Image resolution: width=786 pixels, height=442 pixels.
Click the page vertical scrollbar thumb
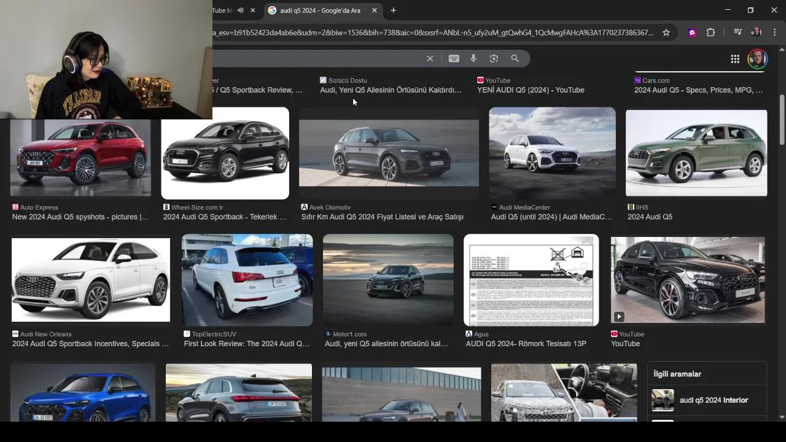pyautogui.click(x=782, y=120)
